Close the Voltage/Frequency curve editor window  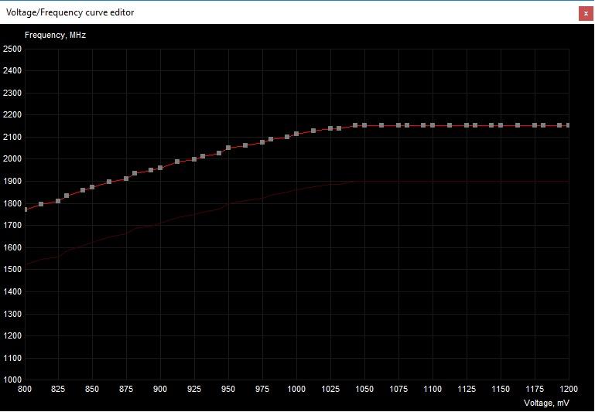tap(586, 13)
